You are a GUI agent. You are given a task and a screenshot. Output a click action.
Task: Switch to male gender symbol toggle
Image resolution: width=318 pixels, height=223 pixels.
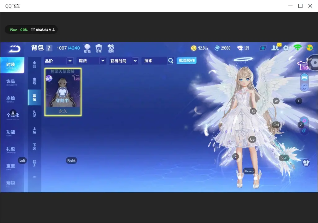(x=304, y=131)
